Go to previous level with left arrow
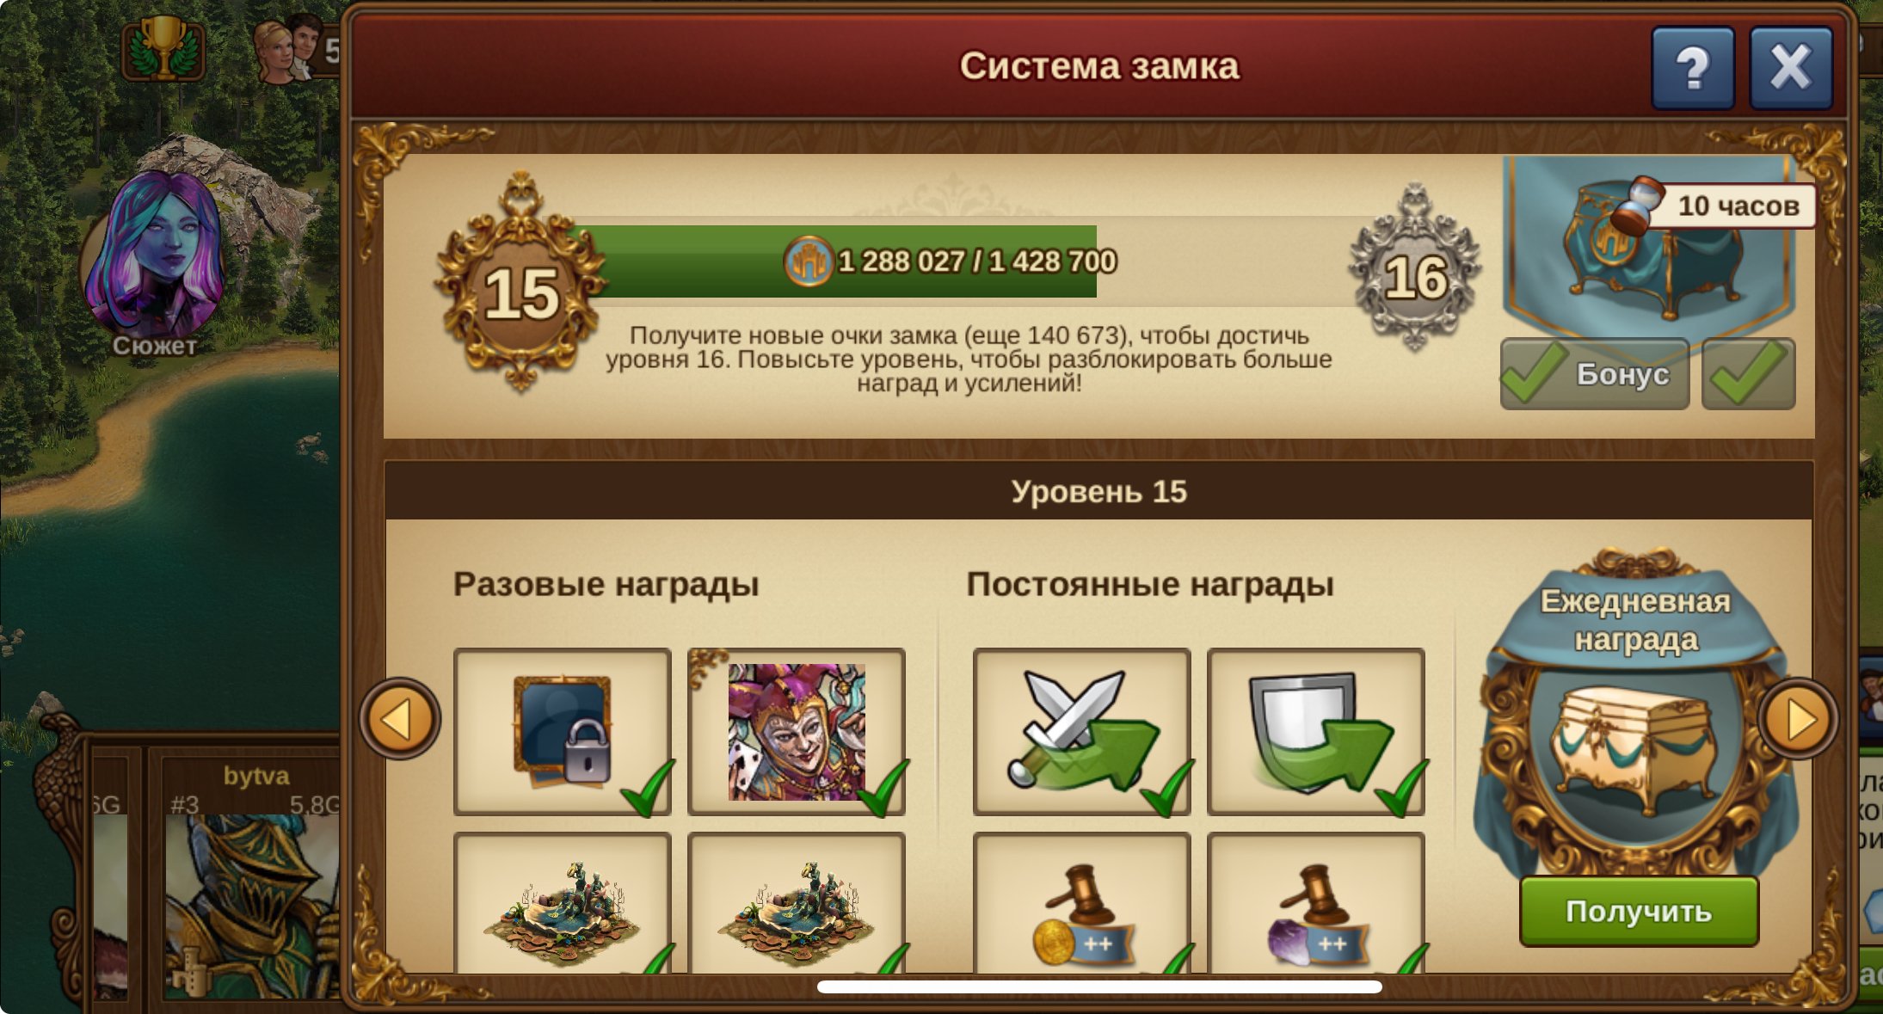1883x1014 pixels. (x=400, y=718)
